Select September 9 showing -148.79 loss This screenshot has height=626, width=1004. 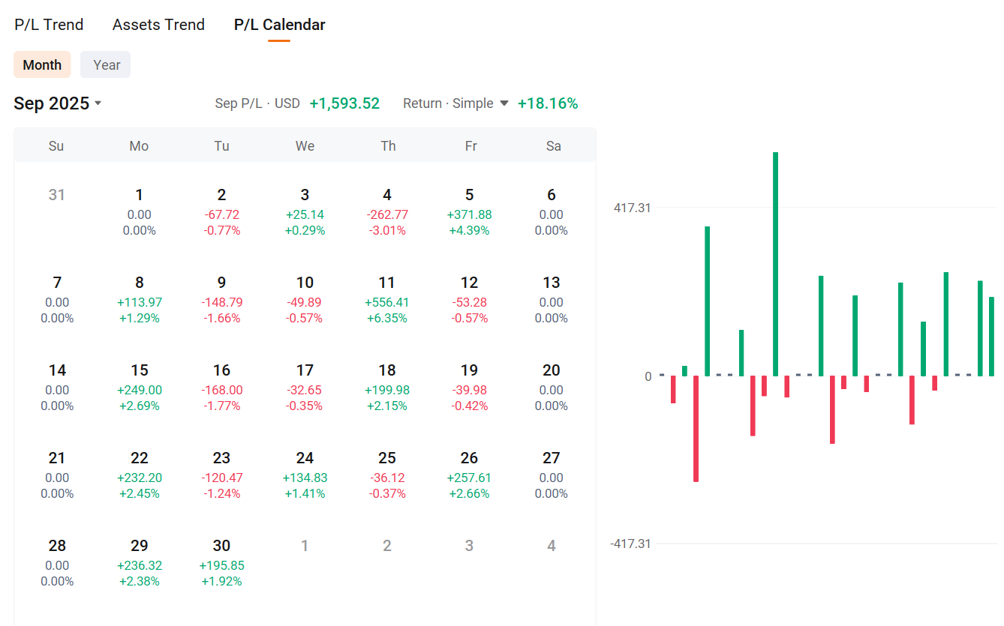221,300
